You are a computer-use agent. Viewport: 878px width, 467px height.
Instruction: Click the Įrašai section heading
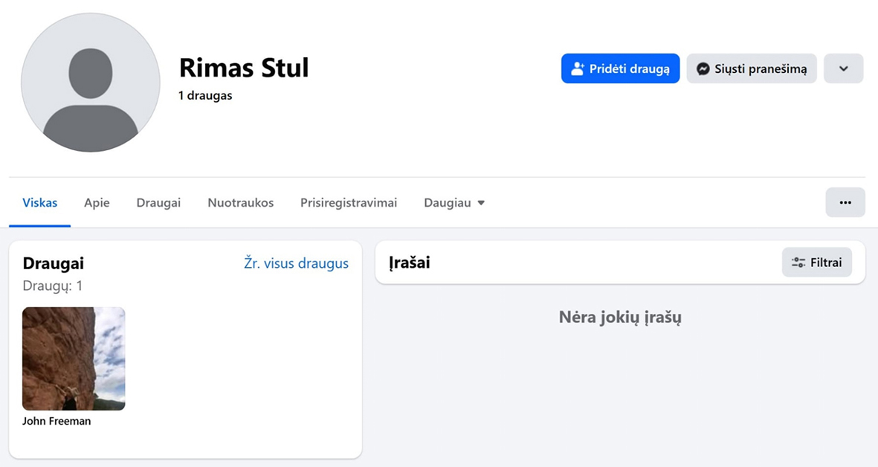click(x=410, y=263)
